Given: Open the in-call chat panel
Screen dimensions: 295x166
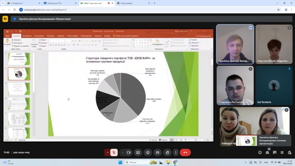Looking at the screenshot, I should pyautogui.click(x=275, y=152).
